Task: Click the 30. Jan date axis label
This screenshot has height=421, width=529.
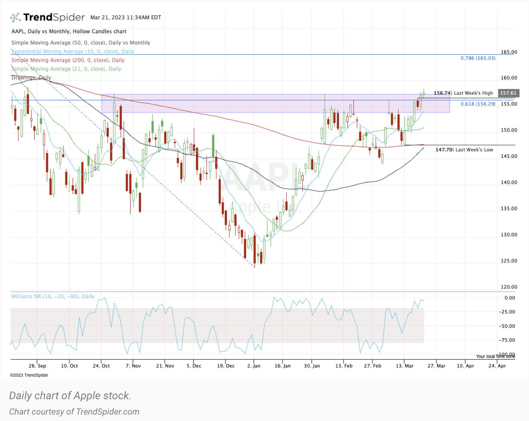Action: (x=312, y=366)
